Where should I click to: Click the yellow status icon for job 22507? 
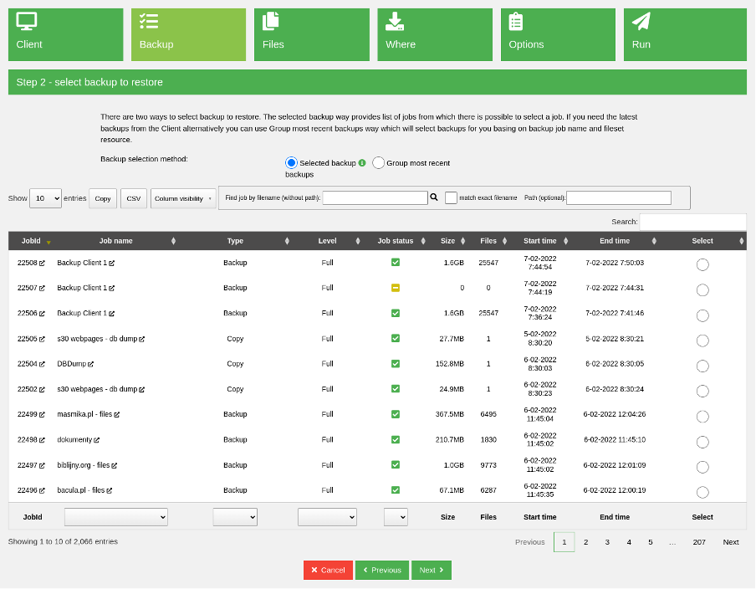coord(396,288)
